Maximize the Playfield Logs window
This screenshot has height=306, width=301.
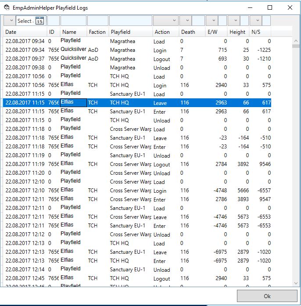pyautogui.click(x=270, y=7)
